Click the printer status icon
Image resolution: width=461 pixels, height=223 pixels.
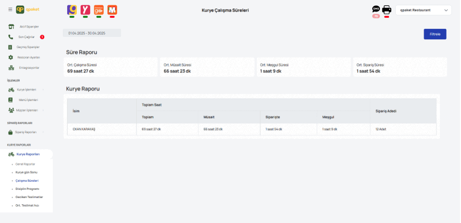click(x=387, y=10)
